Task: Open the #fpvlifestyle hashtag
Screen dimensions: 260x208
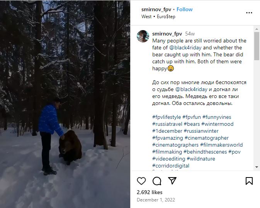Action: tap(167, 117)
